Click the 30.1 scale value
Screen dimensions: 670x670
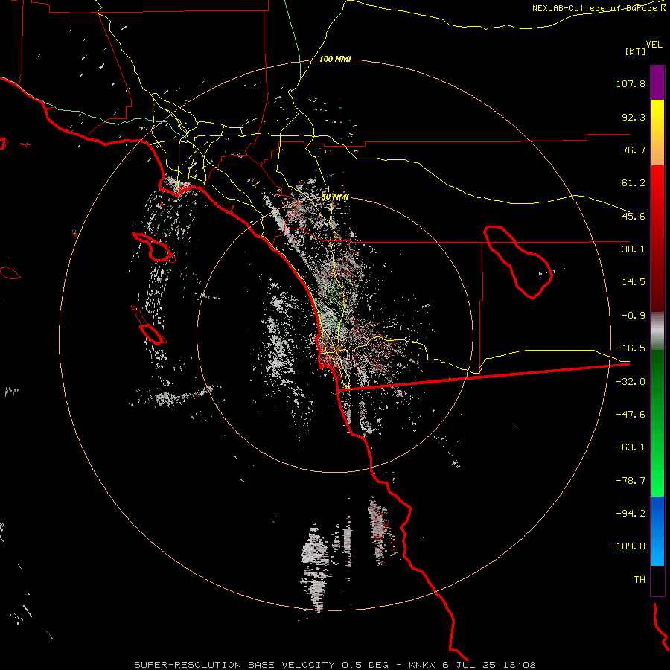(634, 249)
